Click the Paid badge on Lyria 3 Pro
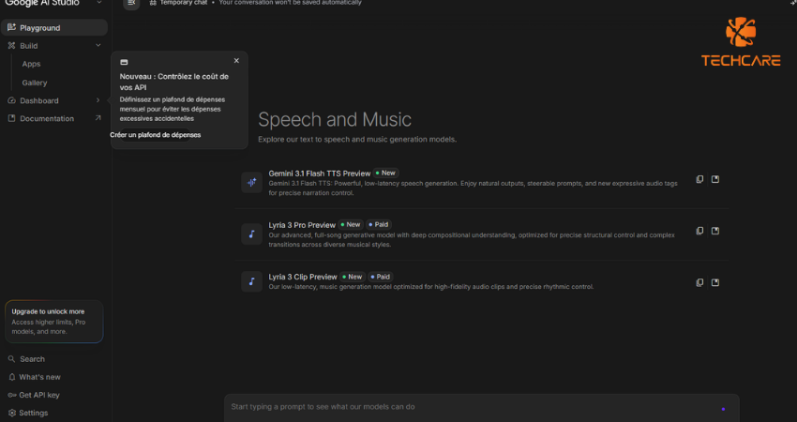 [379, 225]
